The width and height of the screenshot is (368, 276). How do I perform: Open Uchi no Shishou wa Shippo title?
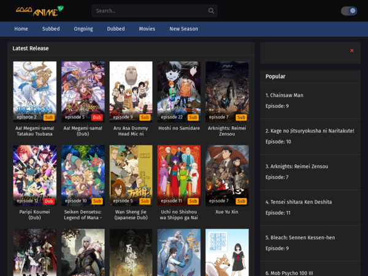pyautogui.click(x=179, y=215)
